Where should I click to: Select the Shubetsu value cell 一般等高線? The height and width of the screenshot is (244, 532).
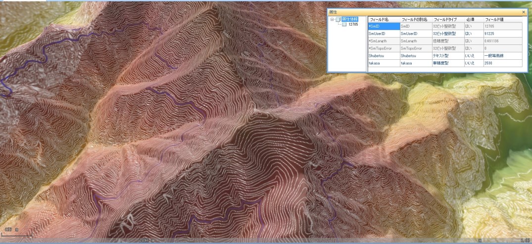502,56
